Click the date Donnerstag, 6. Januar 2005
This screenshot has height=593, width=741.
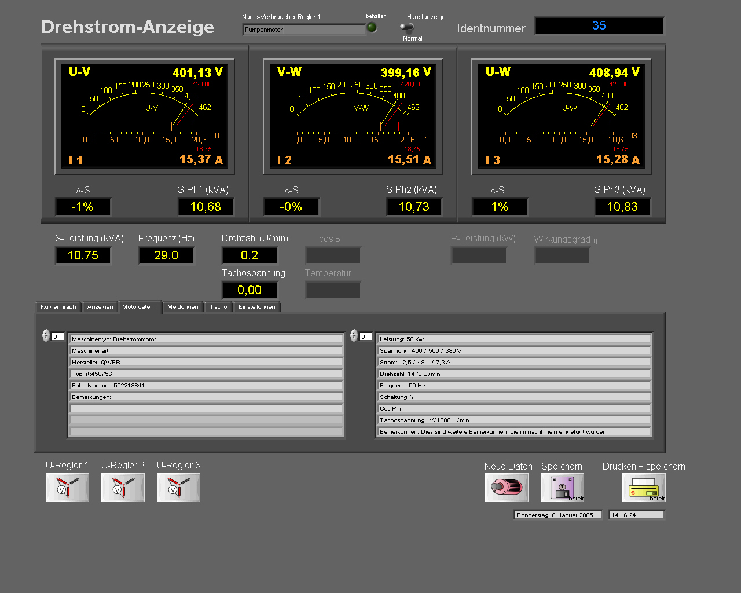click(557, 515)
